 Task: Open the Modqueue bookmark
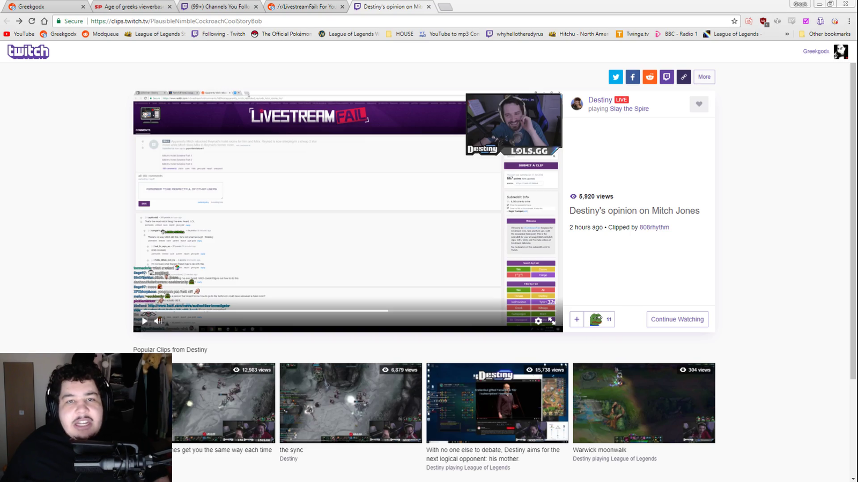pyautogui.click(x=100, y=34)
